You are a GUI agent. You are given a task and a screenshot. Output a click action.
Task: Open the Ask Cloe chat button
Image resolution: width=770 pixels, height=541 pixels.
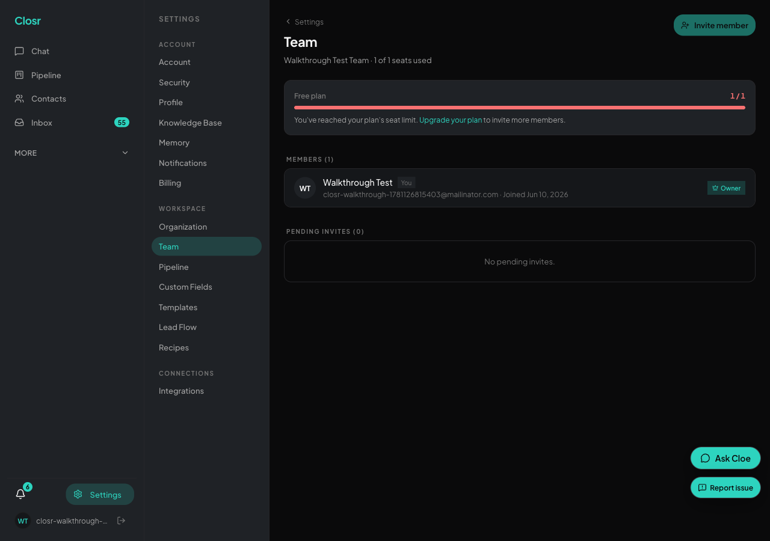(725, 458)
